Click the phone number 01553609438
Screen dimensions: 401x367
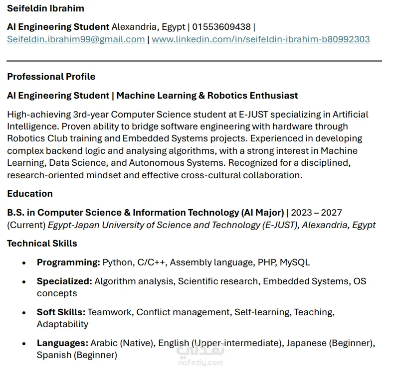pos(221,27)
